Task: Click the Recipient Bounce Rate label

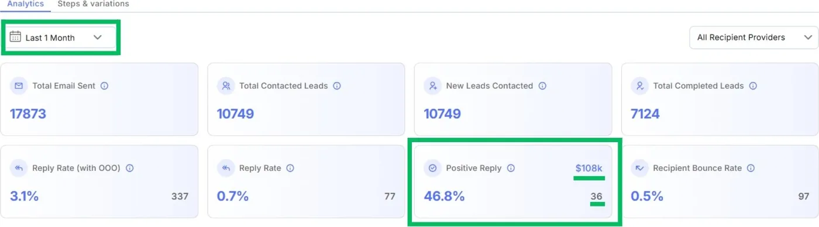Action: coord(697,168)
